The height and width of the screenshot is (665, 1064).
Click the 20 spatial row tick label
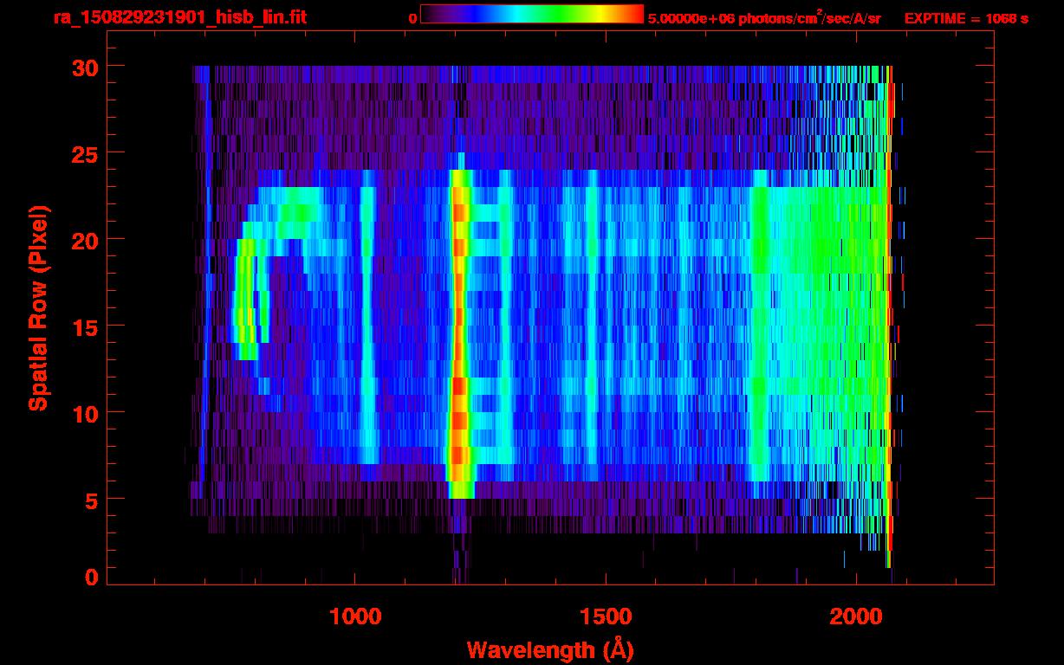pyautogui.click(x=85, y=240)
